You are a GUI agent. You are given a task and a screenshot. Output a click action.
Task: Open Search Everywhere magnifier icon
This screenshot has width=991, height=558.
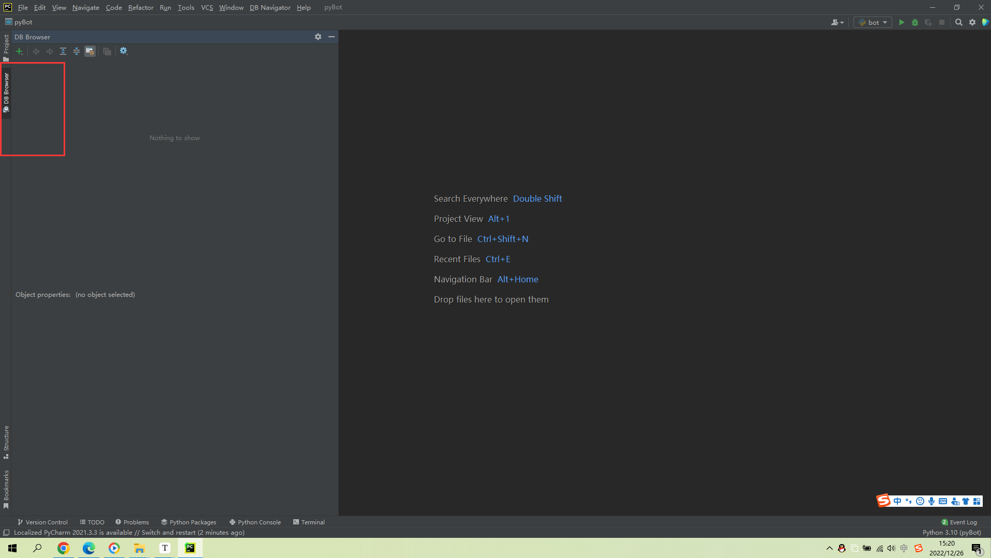[x=959, y=22]
